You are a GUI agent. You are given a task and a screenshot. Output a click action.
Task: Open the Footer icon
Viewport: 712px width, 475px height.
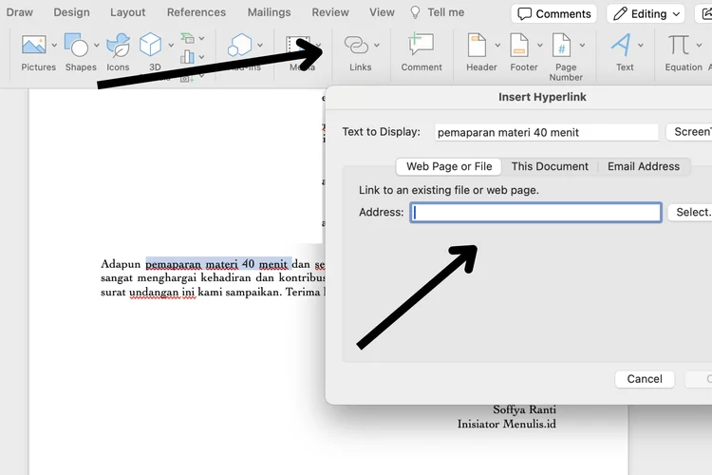[x=519, y=45]
